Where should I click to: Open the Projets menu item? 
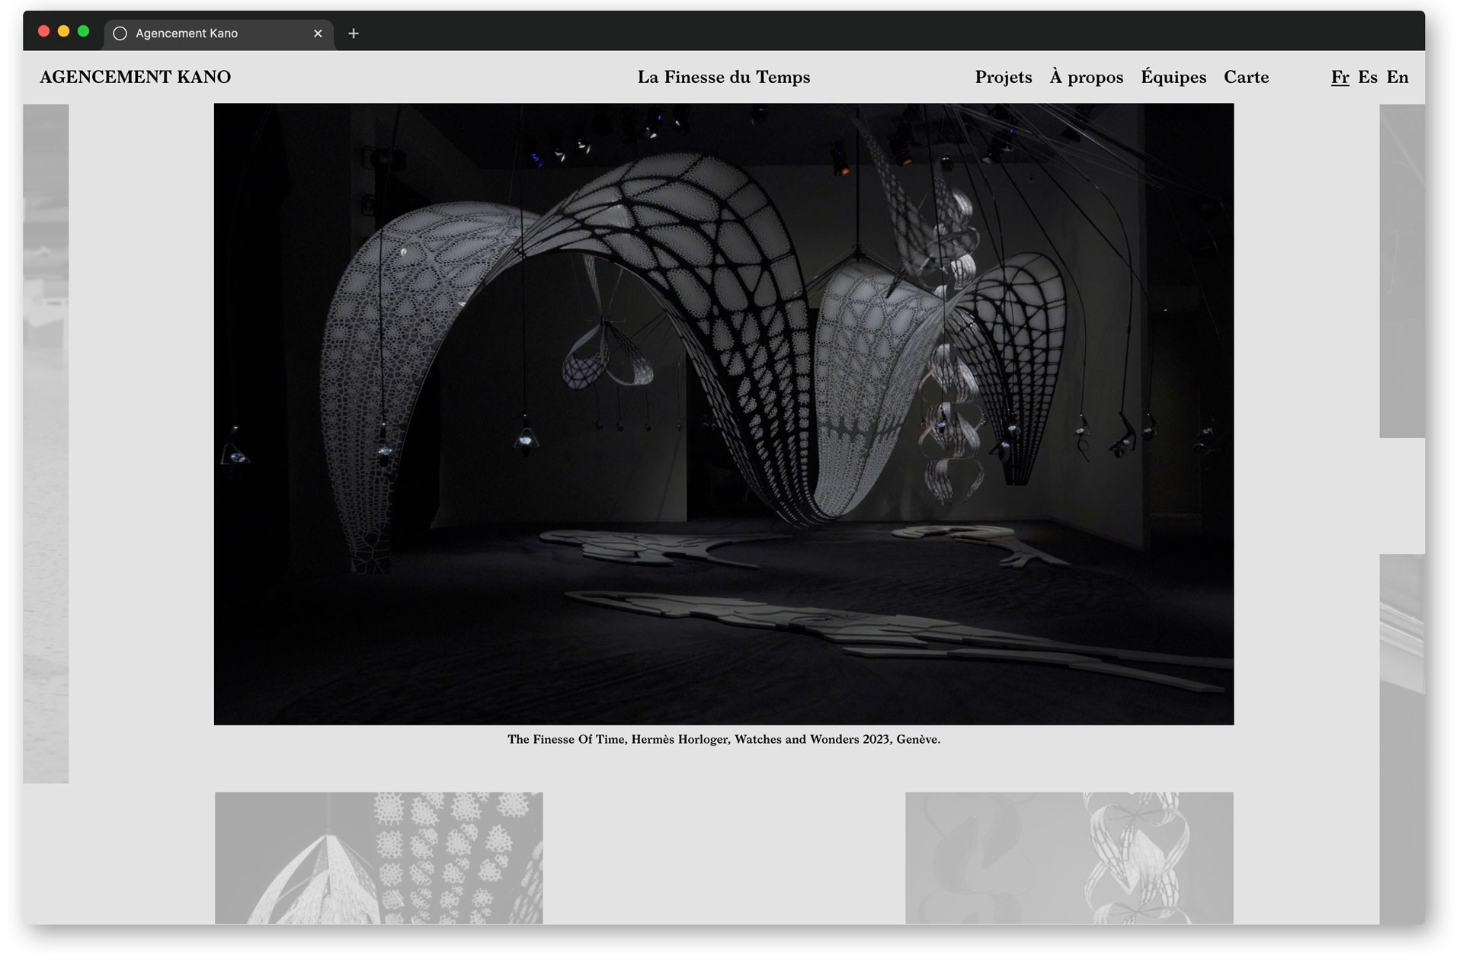tap(1003, 77)
